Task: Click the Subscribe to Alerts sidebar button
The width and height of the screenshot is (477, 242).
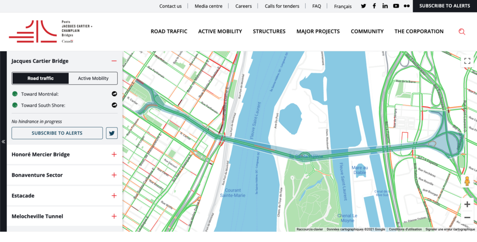Action: click(x=57, y=133)
